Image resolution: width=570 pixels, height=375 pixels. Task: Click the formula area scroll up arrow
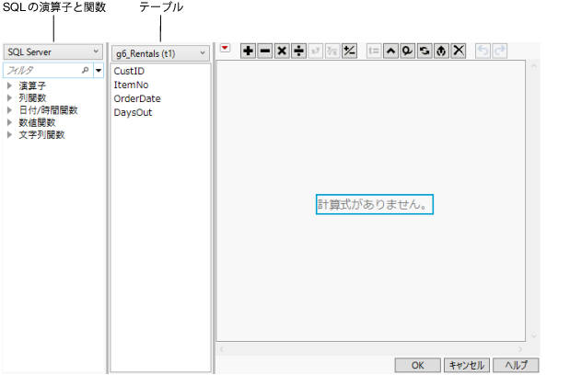coord(534,66)
